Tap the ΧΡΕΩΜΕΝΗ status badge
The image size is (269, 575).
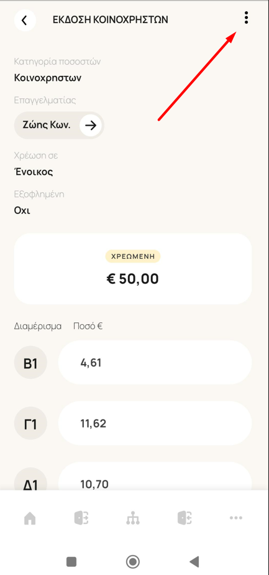(133, 256)
